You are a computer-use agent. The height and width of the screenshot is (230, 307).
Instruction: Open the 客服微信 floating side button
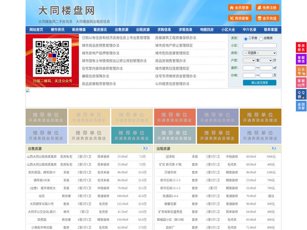(301, 59)
